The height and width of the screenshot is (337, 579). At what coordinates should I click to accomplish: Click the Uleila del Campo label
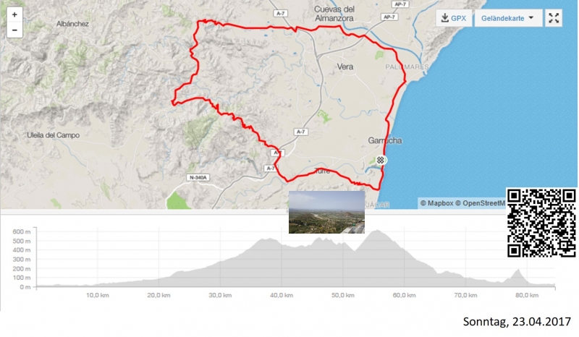(x=53, y=135)
